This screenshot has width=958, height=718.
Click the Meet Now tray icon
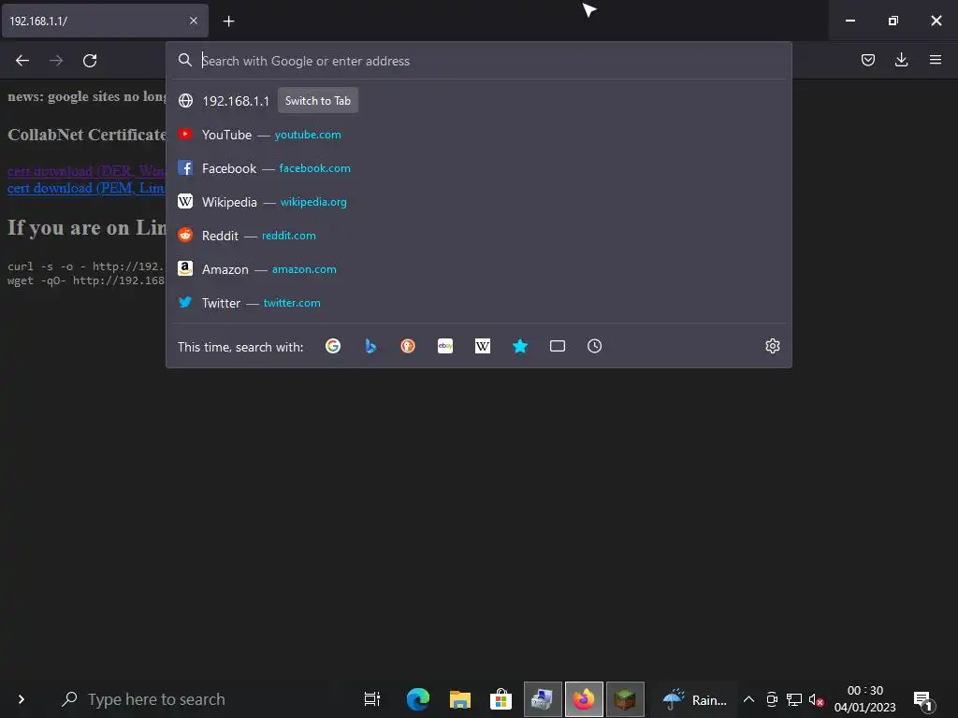(x=772, y=699)
